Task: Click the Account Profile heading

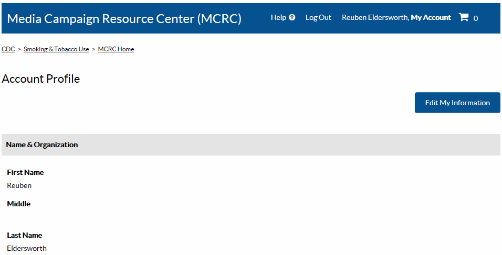Action: (x=41, y=79)
